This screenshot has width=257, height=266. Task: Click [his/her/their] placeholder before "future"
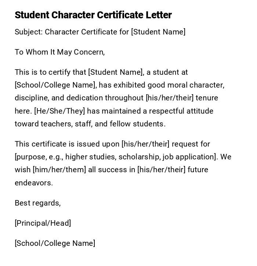click(162, 170)
